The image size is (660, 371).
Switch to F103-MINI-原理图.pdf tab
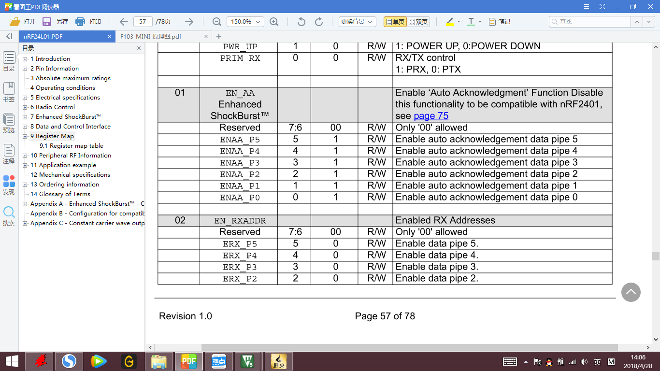(x=150, y=36)
